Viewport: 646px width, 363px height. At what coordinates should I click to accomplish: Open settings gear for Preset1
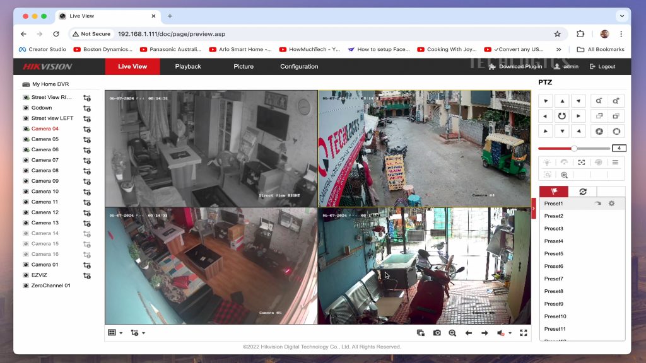611,204
